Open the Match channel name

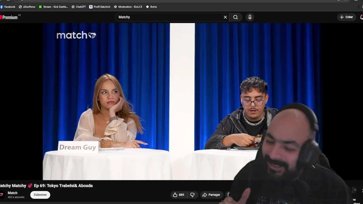coord(12,193)
